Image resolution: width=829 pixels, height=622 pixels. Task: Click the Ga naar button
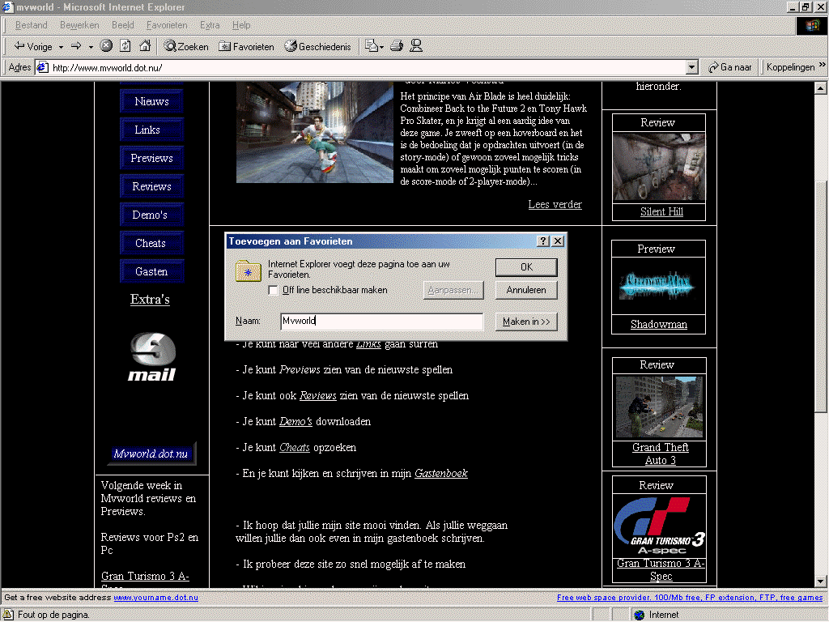[730, 67]
